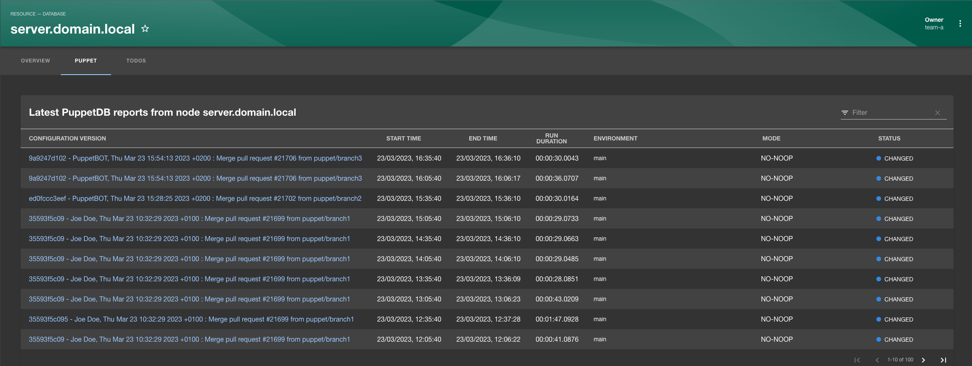Sort by Status column header
The height and width of the screenshot is (366, 972).
[889, 138]
